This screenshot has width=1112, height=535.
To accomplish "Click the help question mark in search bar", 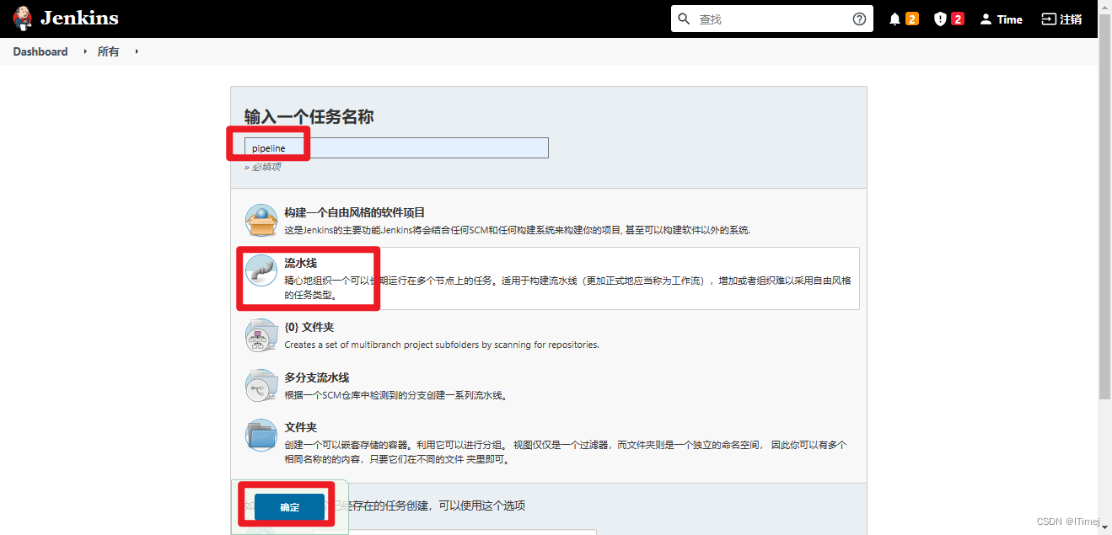I will 858,18.
